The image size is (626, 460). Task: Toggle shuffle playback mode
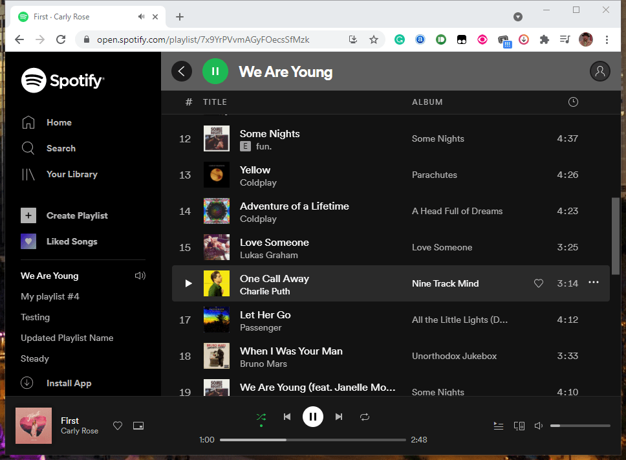pyautogui.click(x=261, y=417)
